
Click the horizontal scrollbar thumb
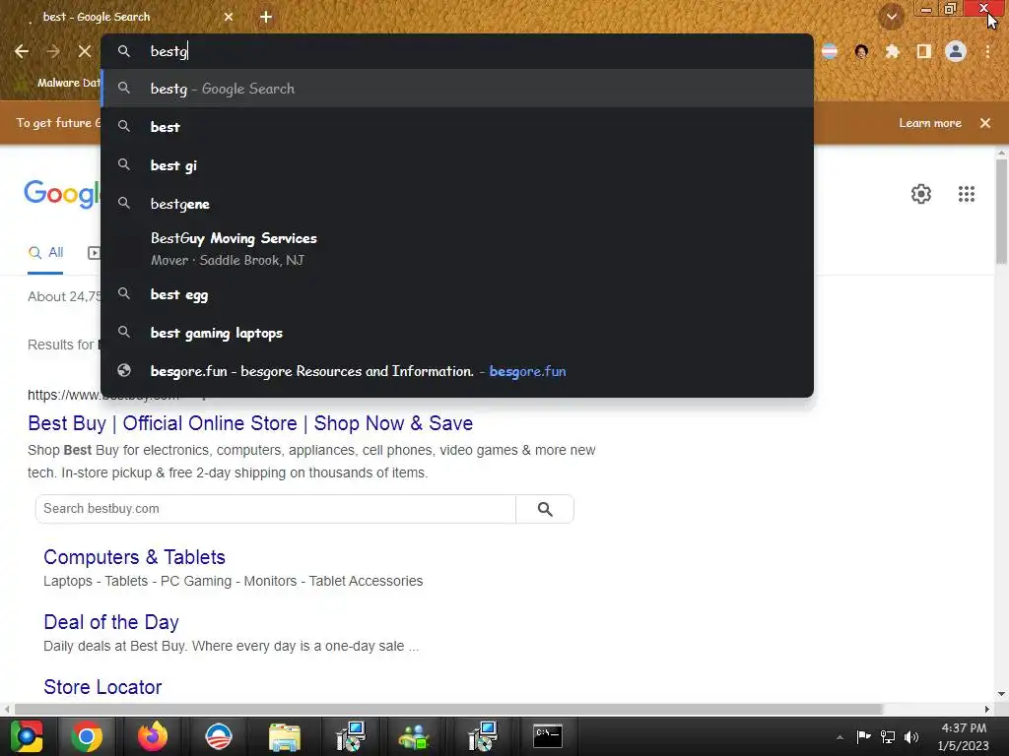point(448,709)
